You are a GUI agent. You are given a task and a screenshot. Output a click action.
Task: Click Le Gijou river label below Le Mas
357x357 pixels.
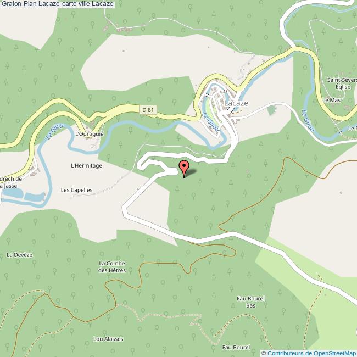[x=308, y=120]
